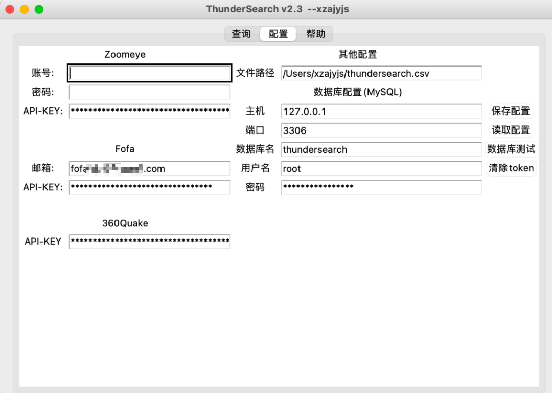Click the 数据库配置 (MySQL) heading
Screen dimensions: 552x393
(x=358, y=92)
